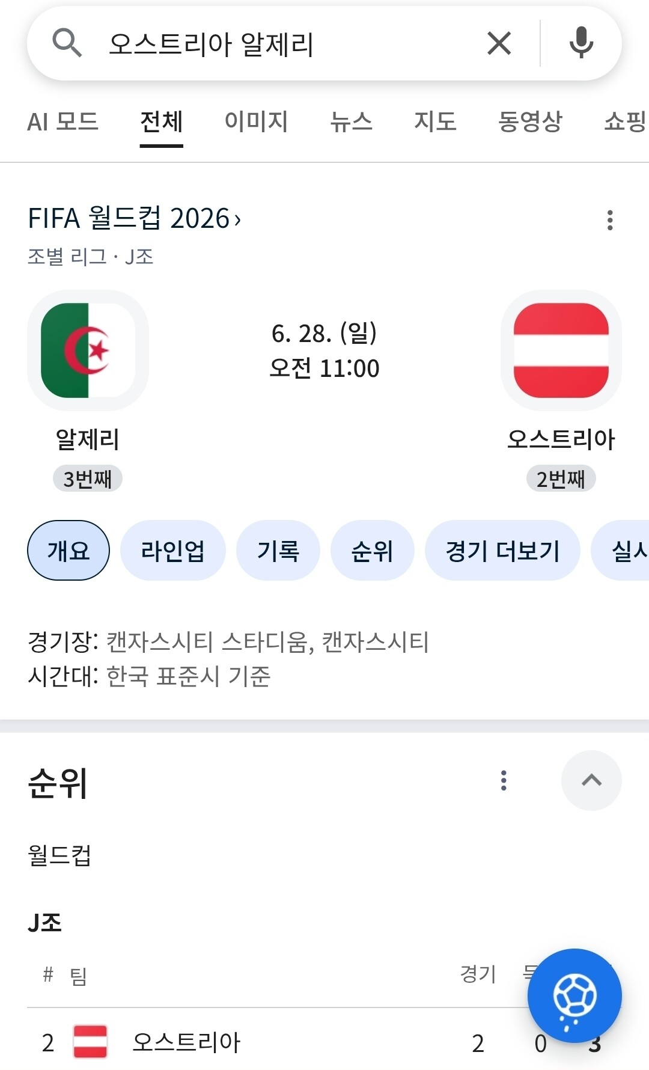The image size is (649, 1070).
Task: Clear the search query with X icon
Action: (499, 43)
